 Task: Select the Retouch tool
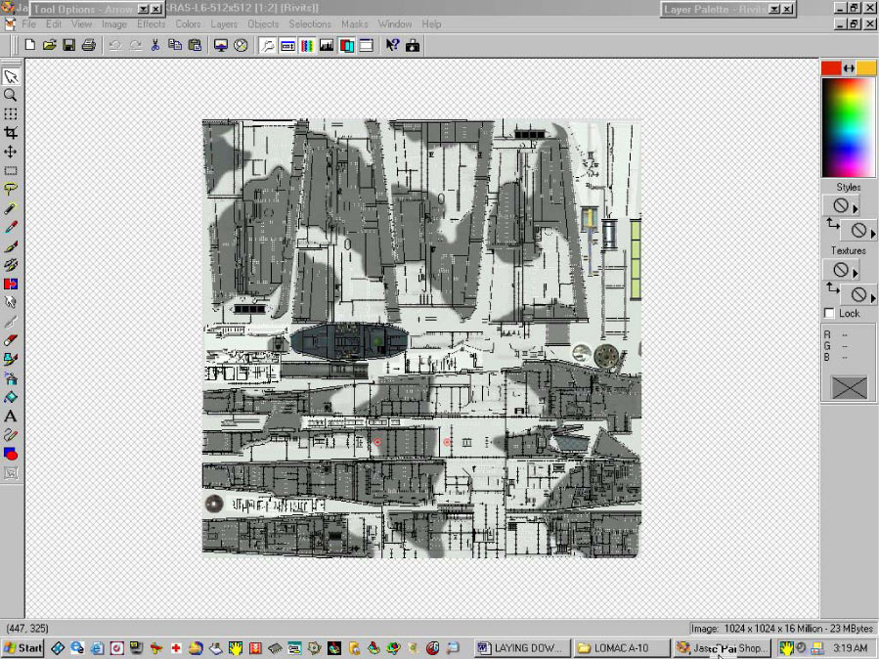coord(11,302)
